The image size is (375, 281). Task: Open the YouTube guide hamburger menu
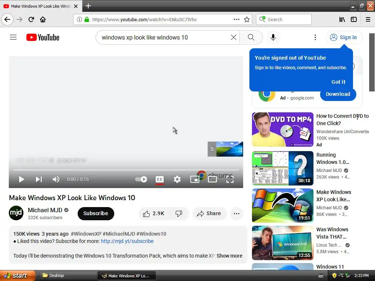(x=13, y=37)
